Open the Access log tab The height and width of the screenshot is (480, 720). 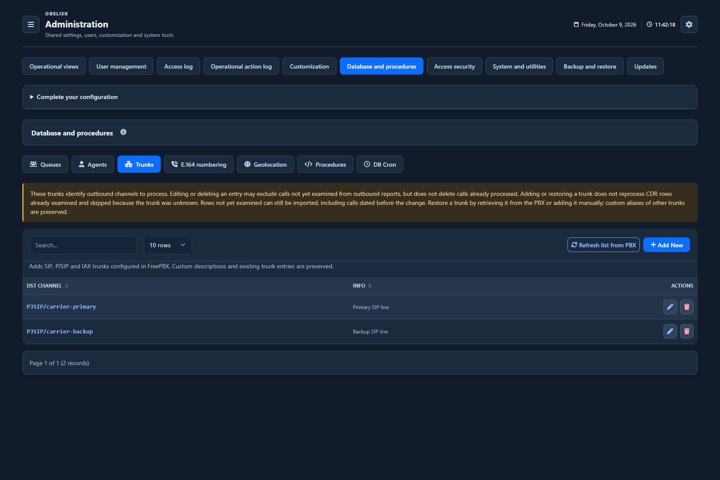(178, 66)
